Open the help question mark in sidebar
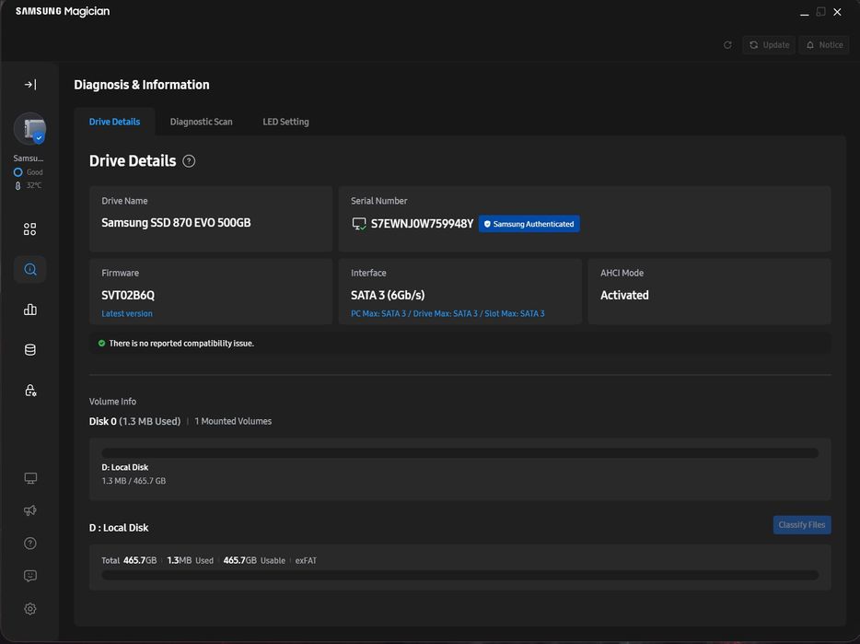Viewport: 860px width, 644px height. pyautogui.click(x=30, y=544)
